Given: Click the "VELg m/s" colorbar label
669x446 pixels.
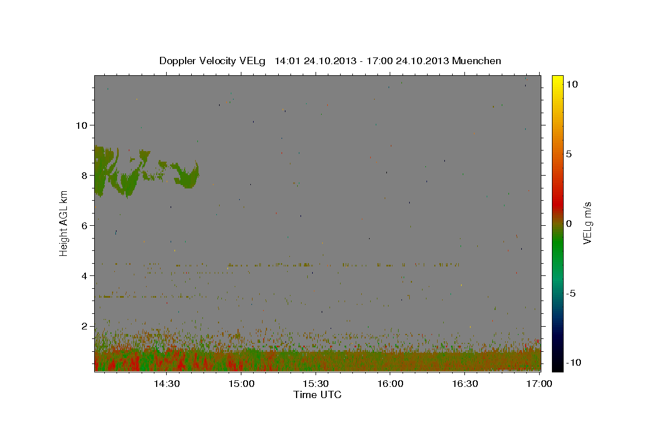Looking at the screenshot, I should (587, 224).
